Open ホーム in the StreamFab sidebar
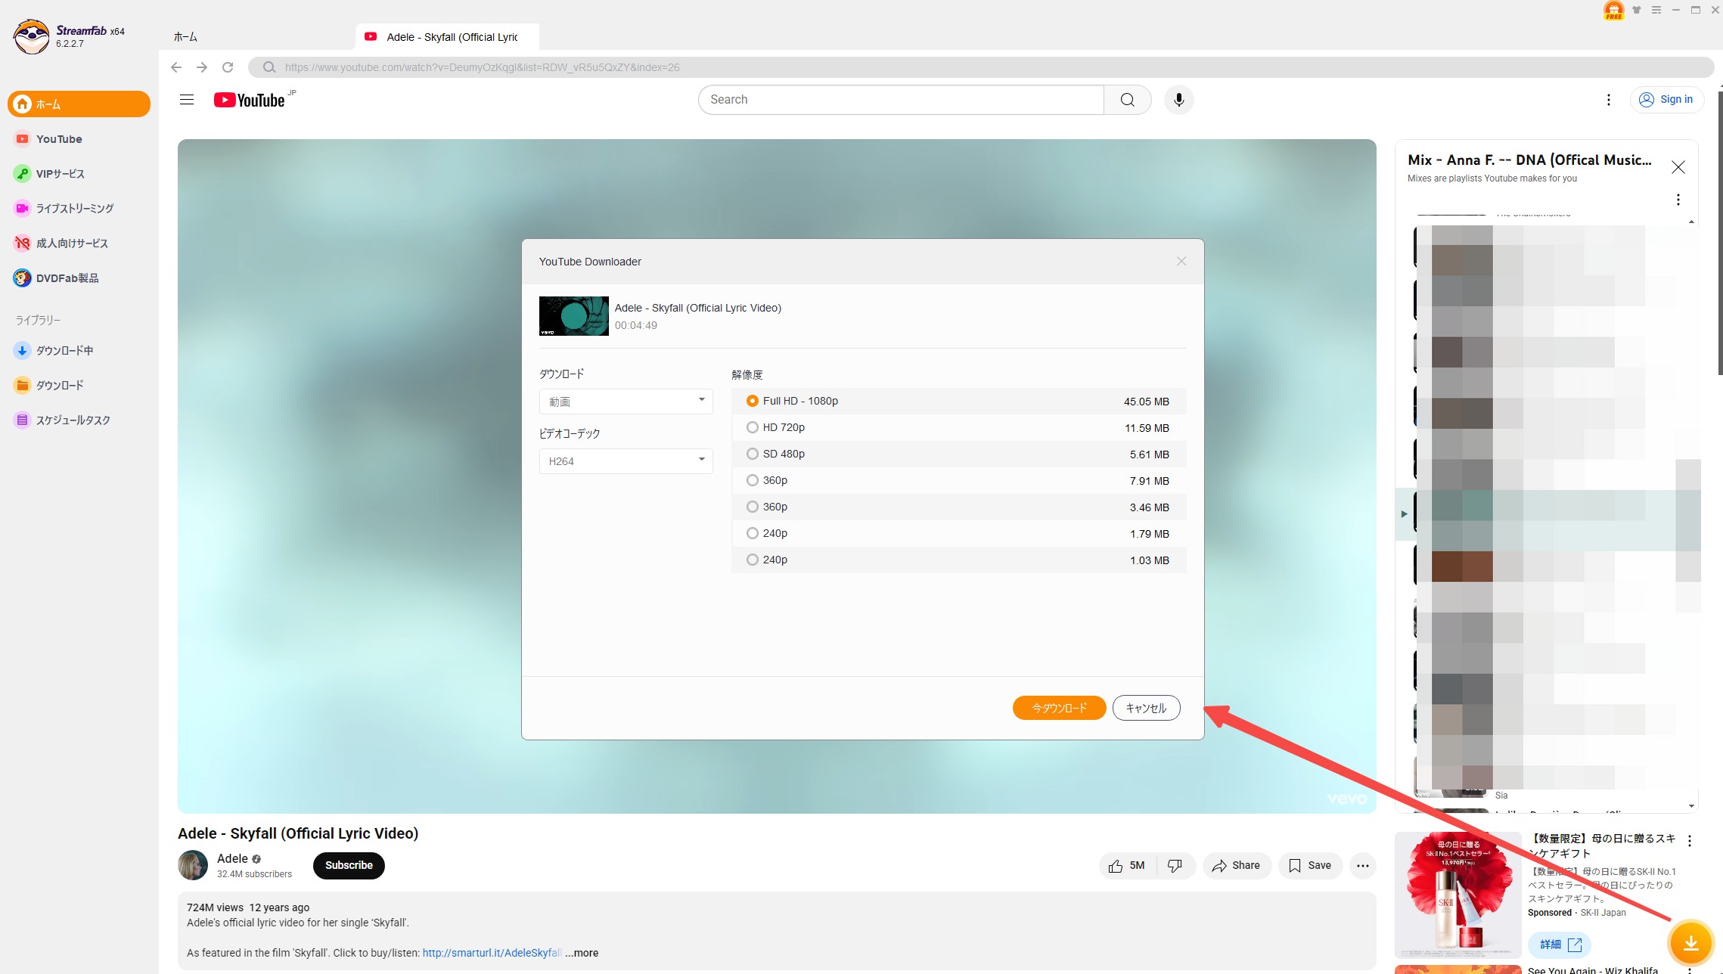Image resolution: width=1723 pixels, height=974 pixels. 79,104
